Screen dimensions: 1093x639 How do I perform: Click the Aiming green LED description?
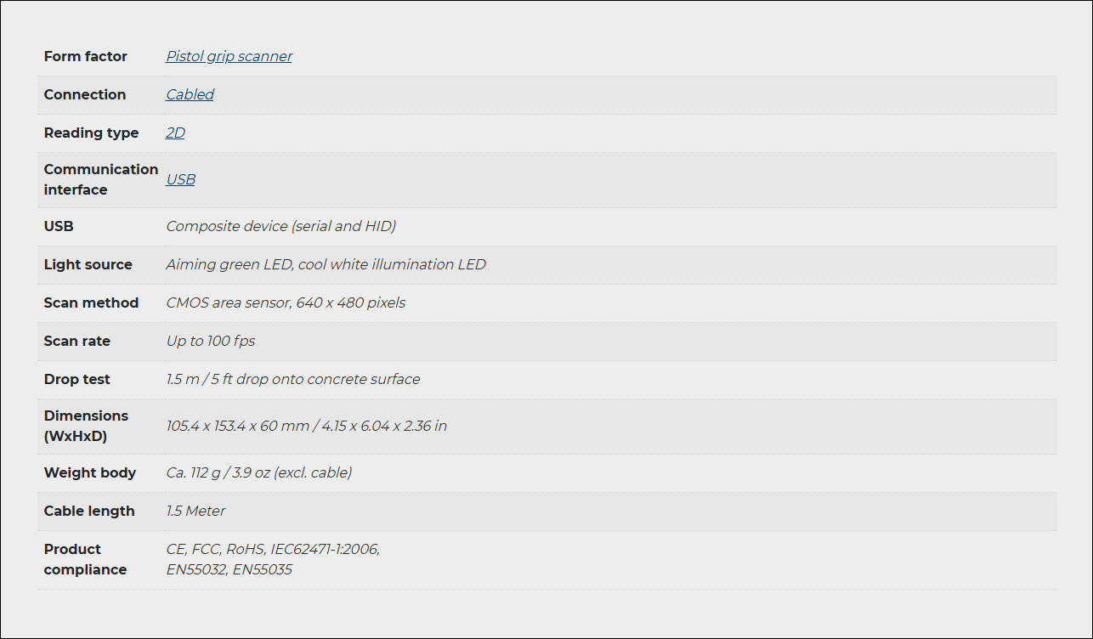pos(326,264)
